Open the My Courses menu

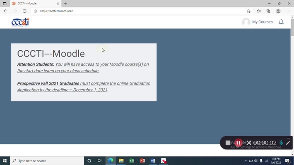point(262,22)
